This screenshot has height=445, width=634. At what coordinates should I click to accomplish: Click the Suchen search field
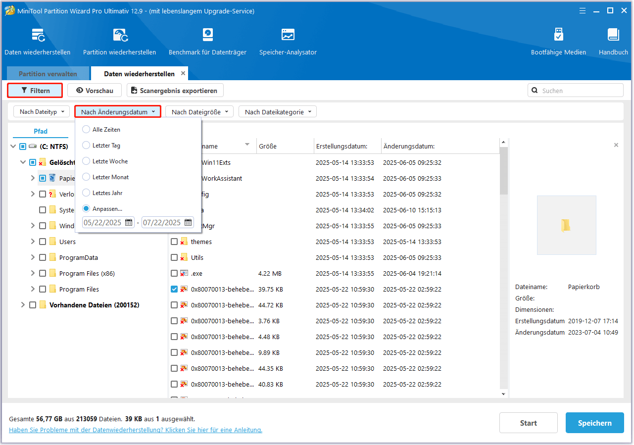(576, 91)
